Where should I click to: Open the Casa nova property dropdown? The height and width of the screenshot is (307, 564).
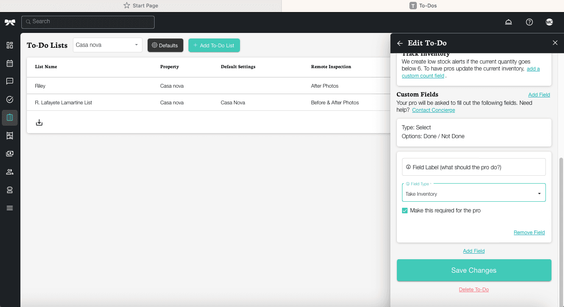click(x=107, y=45)
